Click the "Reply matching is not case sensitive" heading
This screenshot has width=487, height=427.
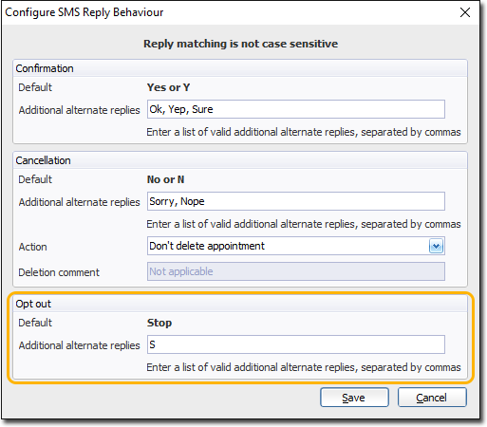pos(240,44)
